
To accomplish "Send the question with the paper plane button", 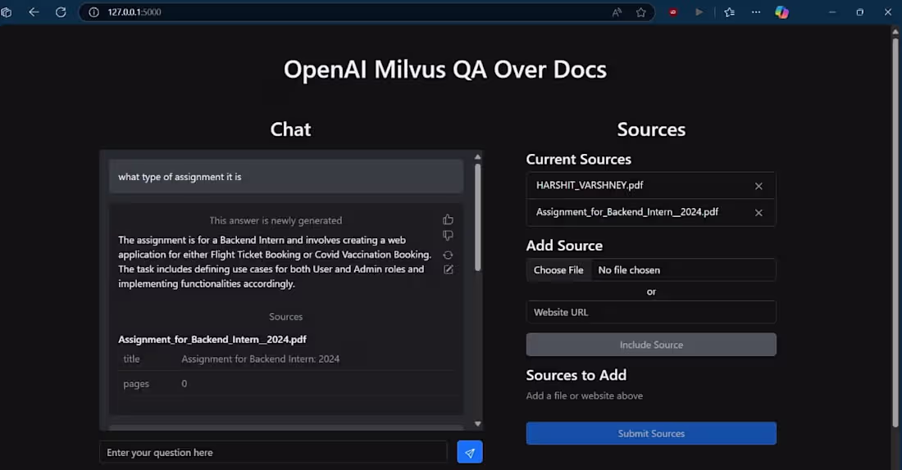I will click(x=469, y=452).
